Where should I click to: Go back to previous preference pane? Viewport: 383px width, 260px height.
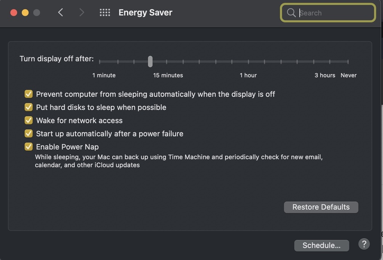click(61, 12)
